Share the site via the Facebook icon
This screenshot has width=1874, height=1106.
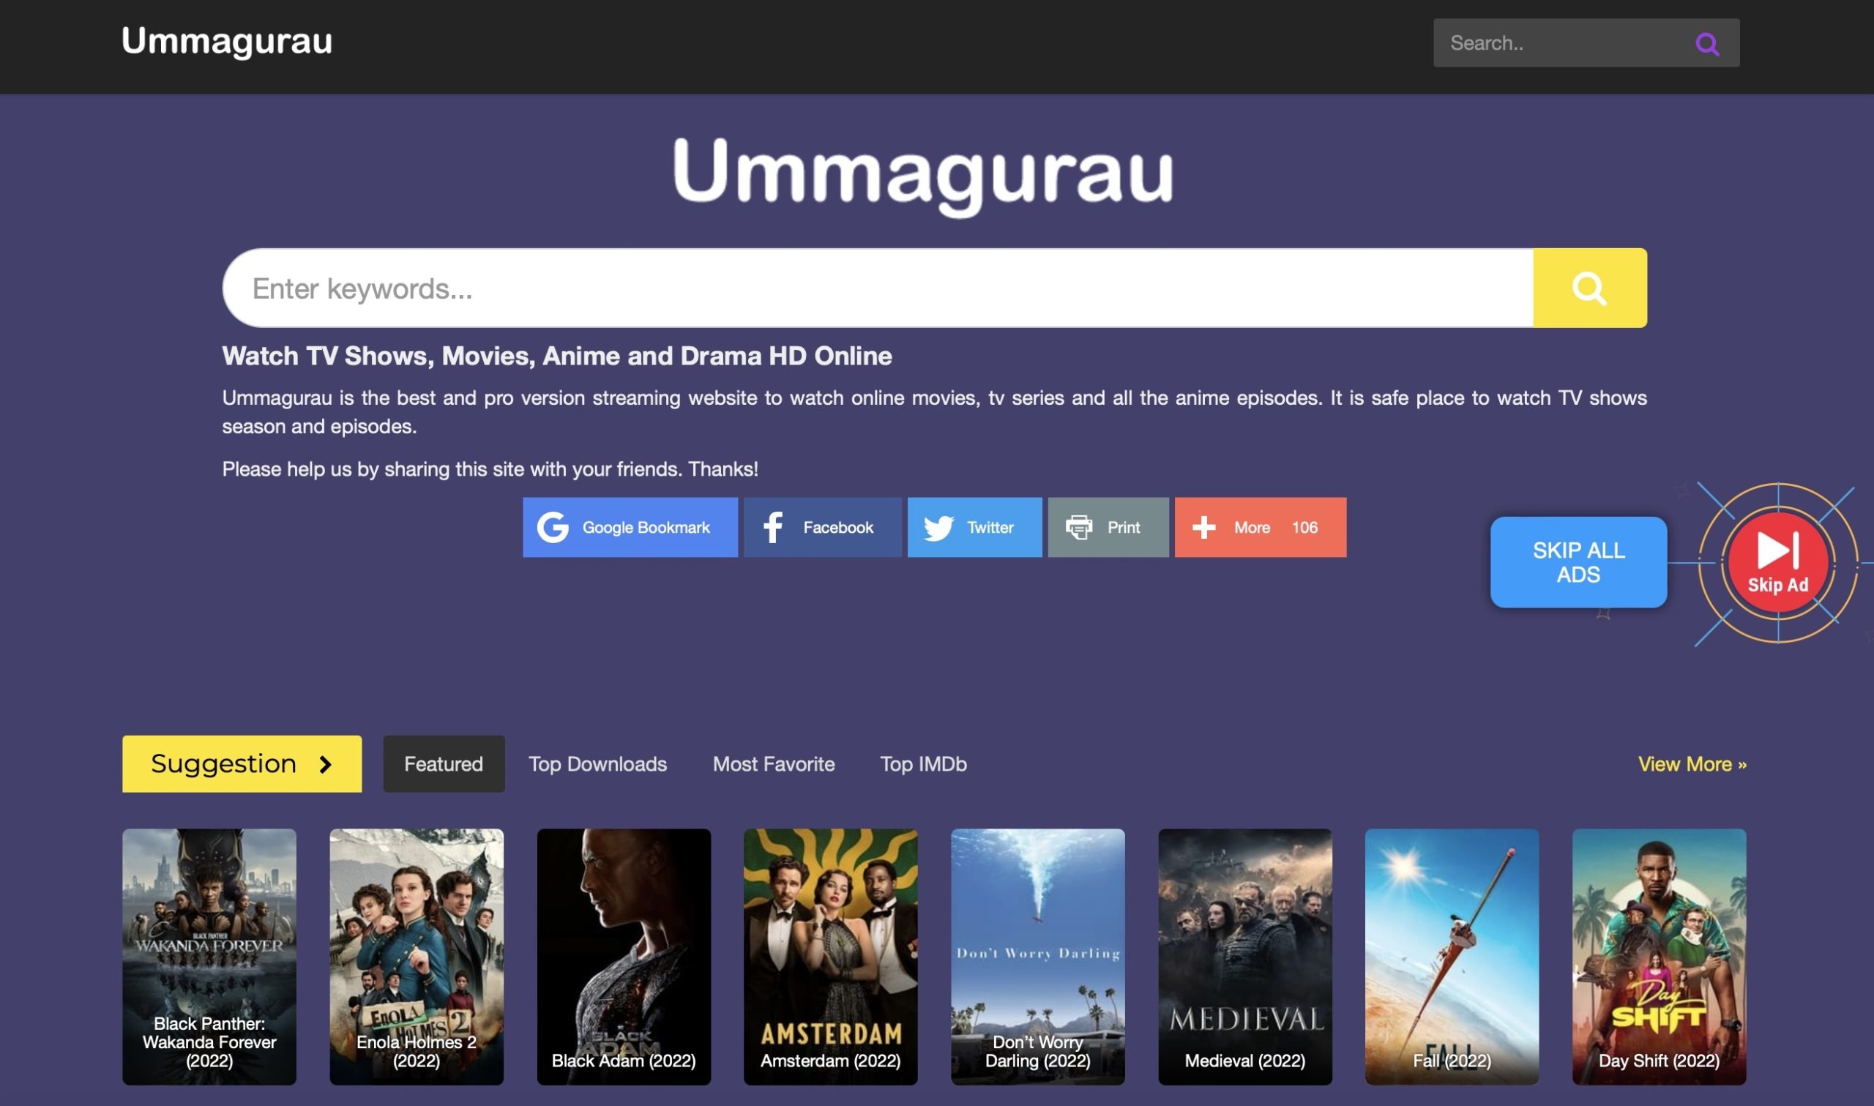pyautogui.click(x=774, y=527)
